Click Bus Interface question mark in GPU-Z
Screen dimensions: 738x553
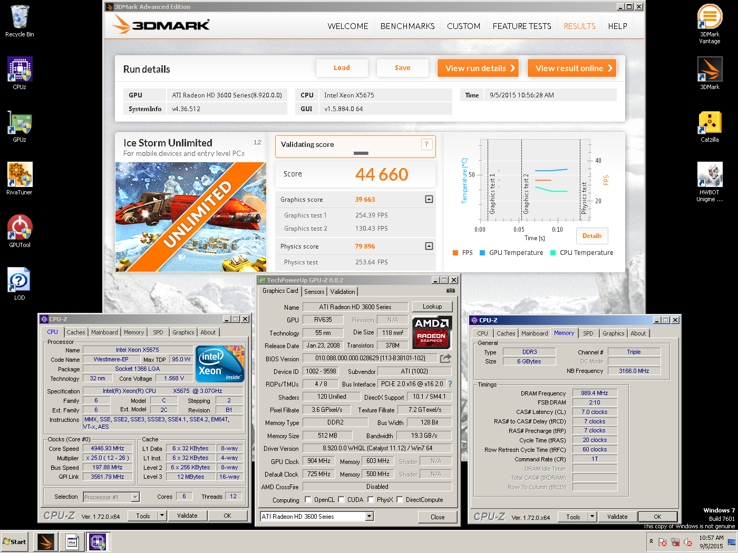click(450, 384)
